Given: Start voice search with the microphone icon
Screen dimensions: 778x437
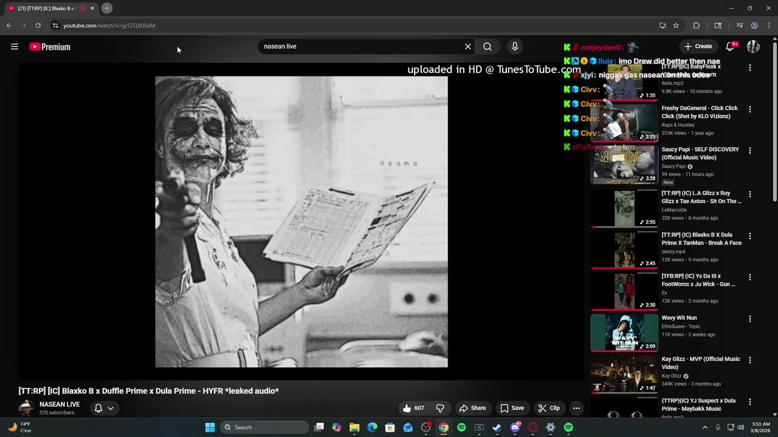Looking at the screenshot, I should pos(515,47).
